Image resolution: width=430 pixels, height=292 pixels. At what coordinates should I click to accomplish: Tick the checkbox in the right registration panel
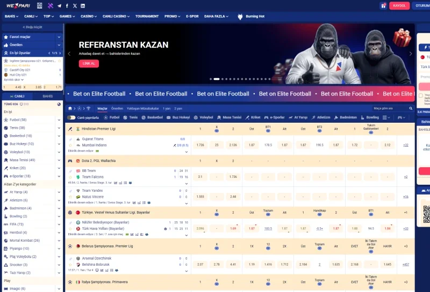[x=421, y=95]
